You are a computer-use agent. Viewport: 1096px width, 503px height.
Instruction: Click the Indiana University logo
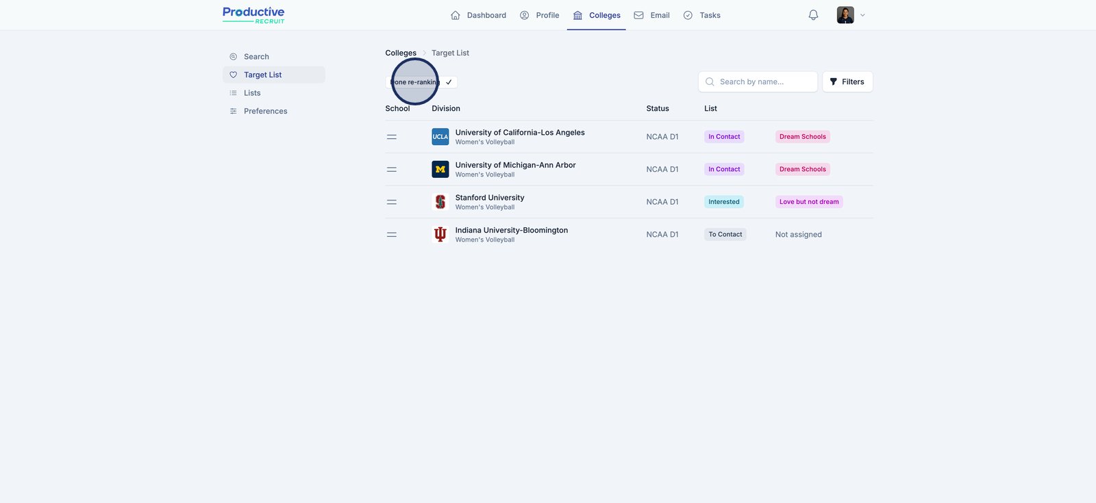(440, 235)
